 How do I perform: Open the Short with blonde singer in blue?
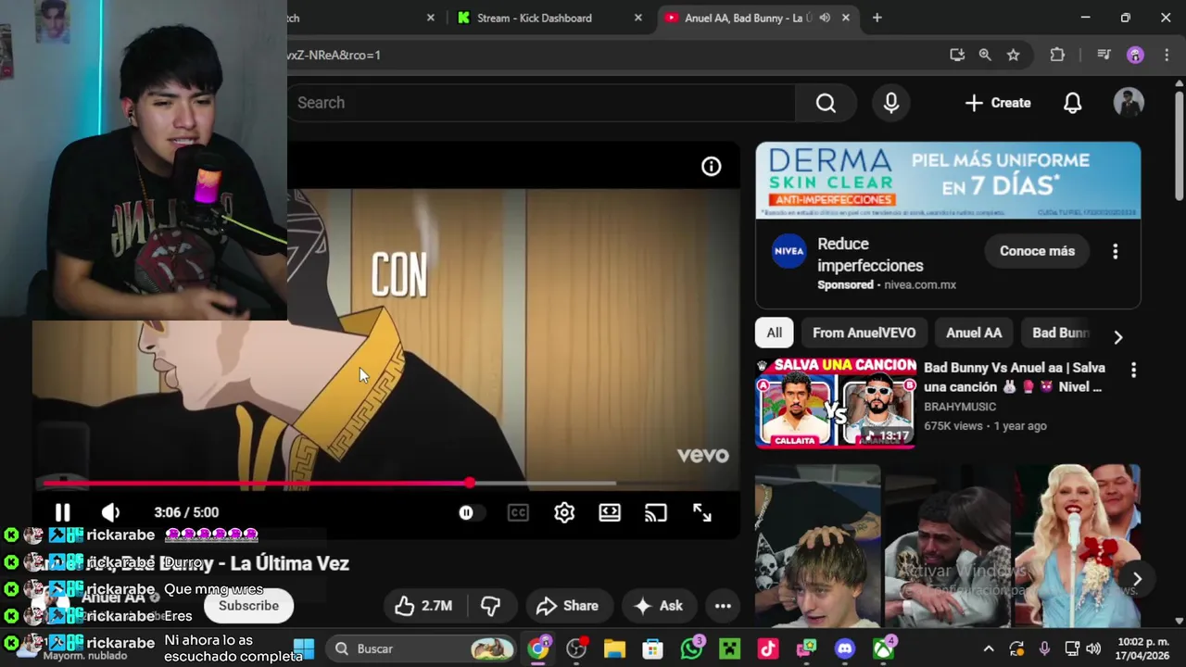[1077, 547]
